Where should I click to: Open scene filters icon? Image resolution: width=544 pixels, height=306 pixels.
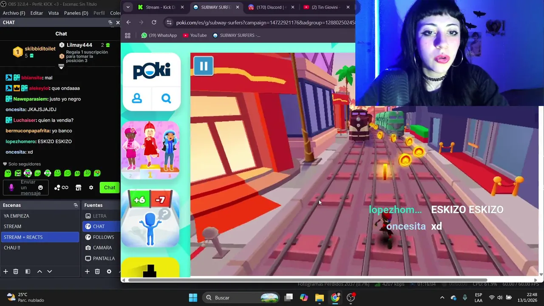tap(28, 272)
